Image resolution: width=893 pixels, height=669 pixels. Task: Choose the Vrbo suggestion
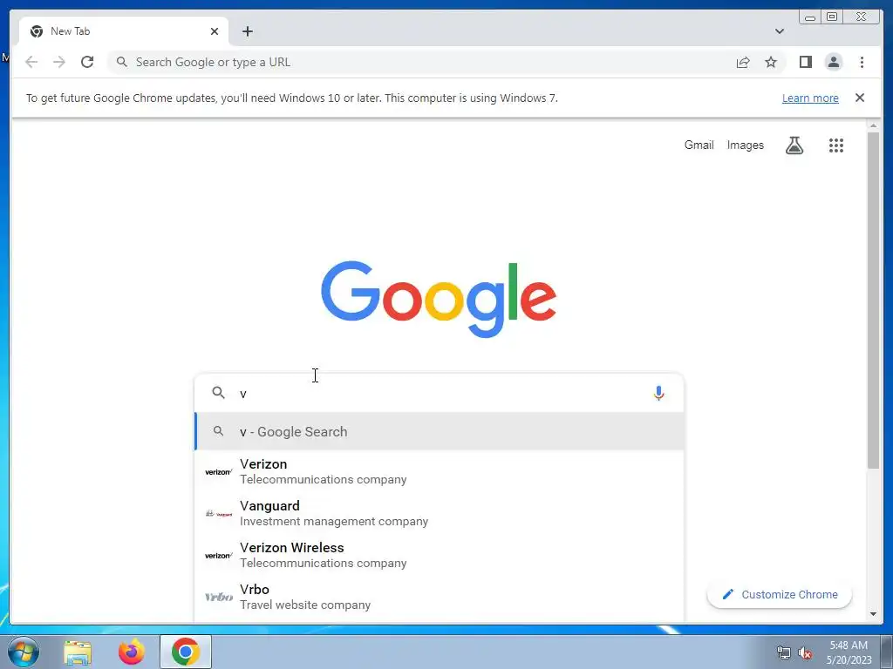(439, 597)
